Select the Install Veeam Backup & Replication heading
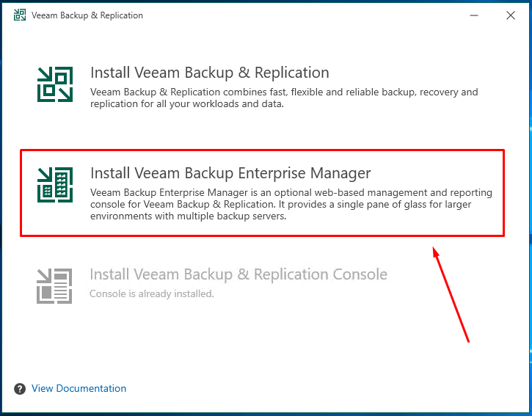532x416 pixels. tap(210, 73)
